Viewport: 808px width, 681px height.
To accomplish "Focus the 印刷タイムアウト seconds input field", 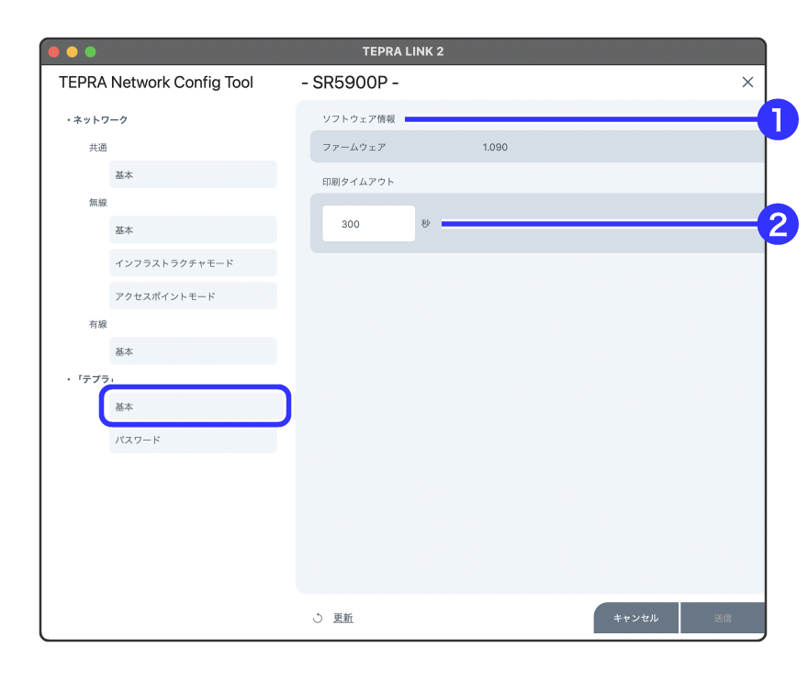I will (368, 224).
